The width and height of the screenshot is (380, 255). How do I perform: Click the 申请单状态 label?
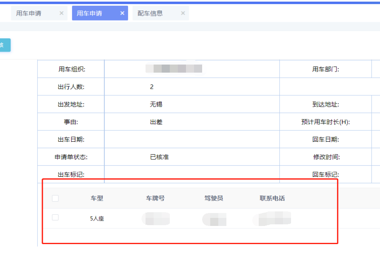(x=71, y=157)
